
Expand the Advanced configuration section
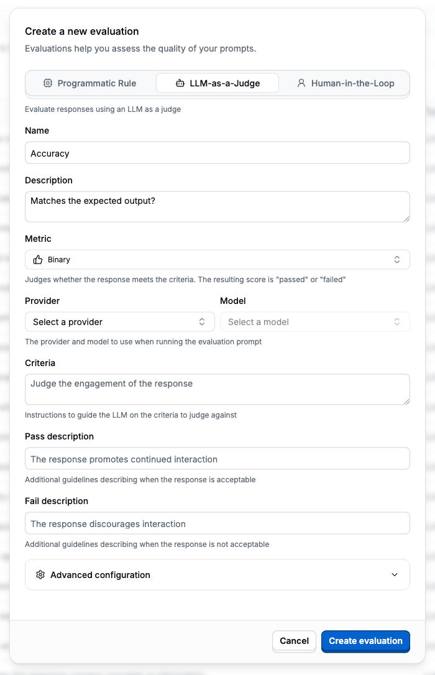pos(217,574)
